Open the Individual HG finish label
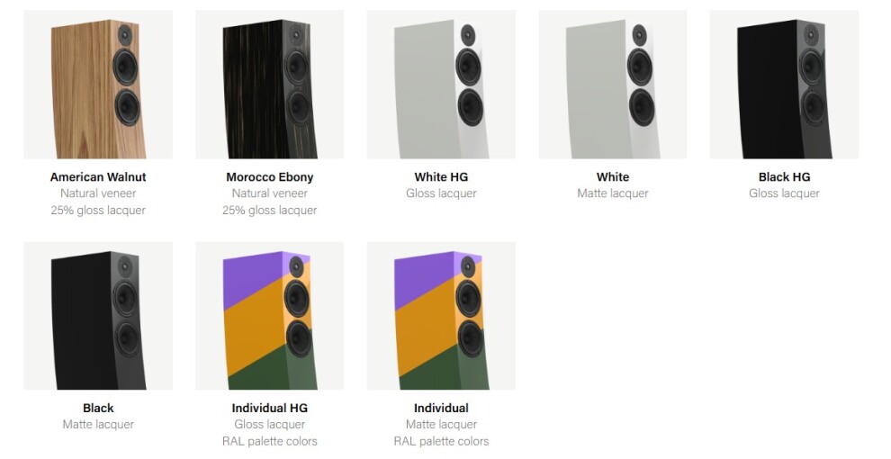Screen dimensions: 891x459 [269, 408]
